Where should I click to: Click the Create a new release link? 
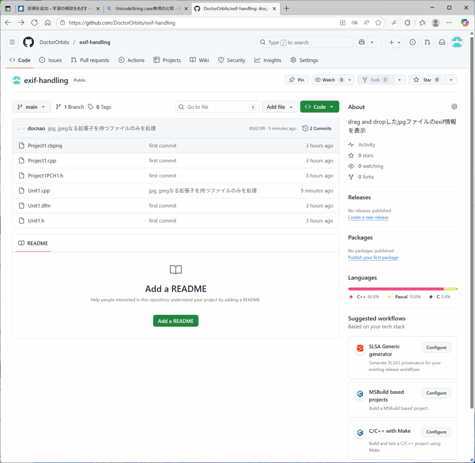coord(368,217)
